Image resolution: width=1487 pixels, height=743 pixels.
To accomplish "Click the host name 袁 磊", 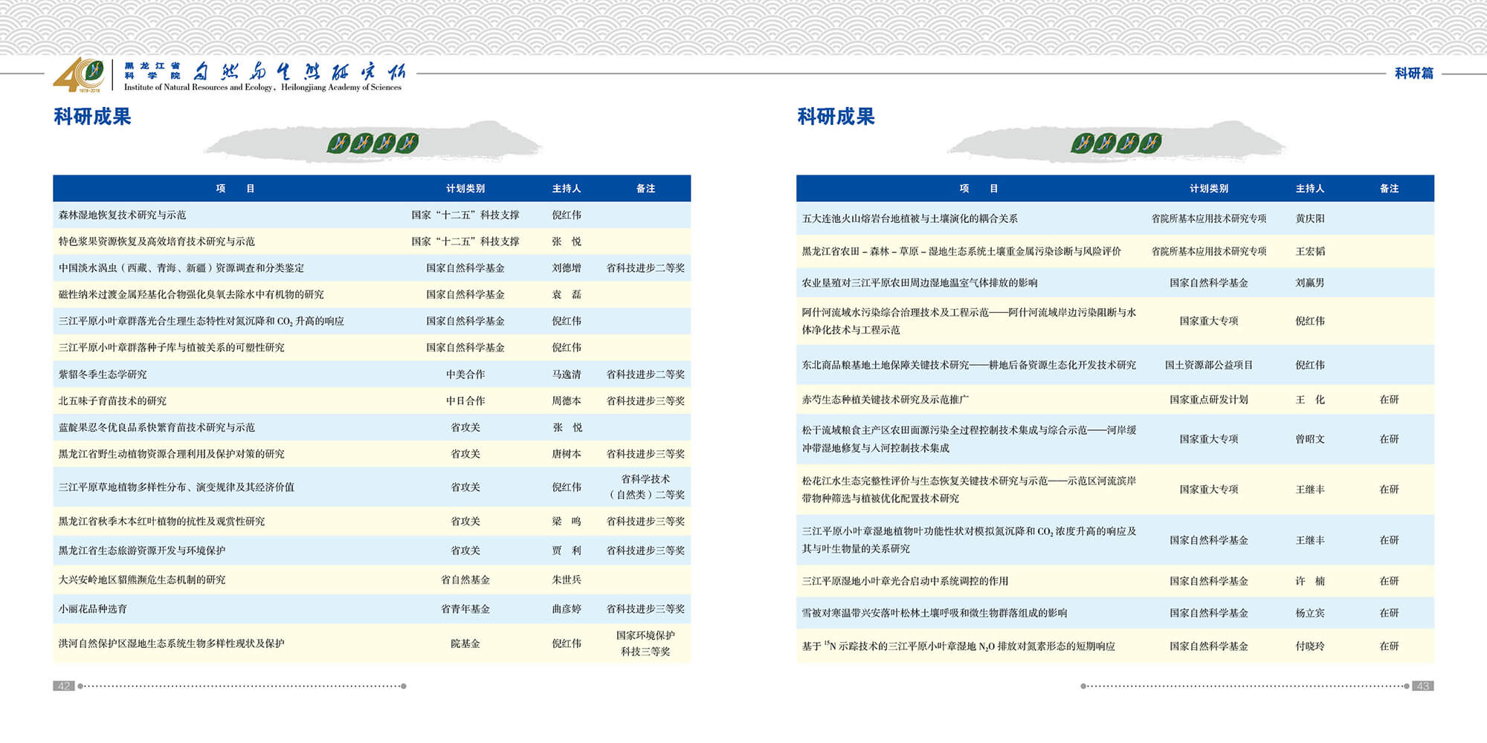I will (567, 295).
